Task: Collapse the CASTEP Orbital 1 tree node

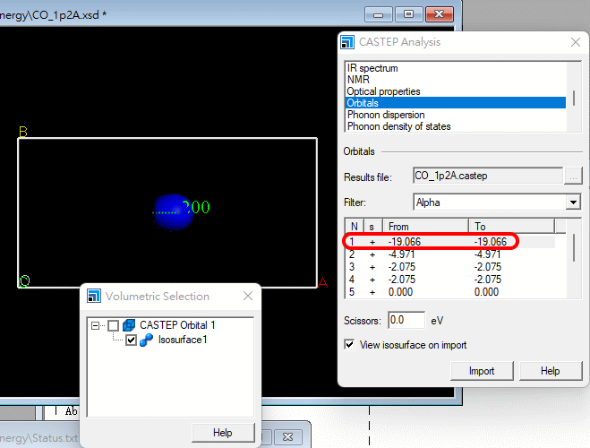Action: pyautogui.click(x=96, y=325)
